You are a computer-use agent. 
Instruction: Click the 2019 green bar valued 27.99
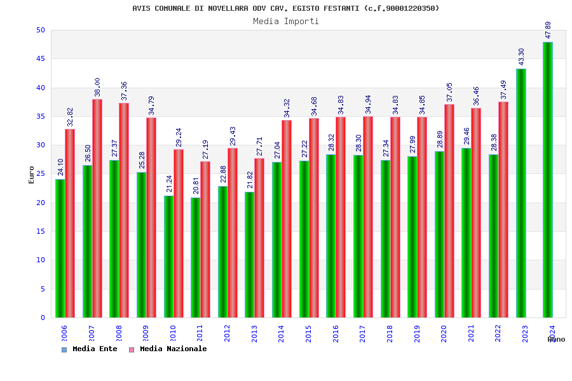[x=412, y=237]
